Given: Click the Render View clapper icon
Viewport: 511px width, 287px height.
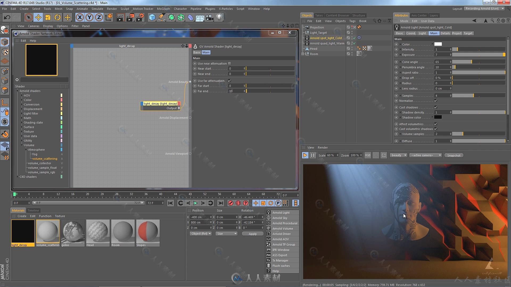Looking at the screenshot, I should pos(120,18).
